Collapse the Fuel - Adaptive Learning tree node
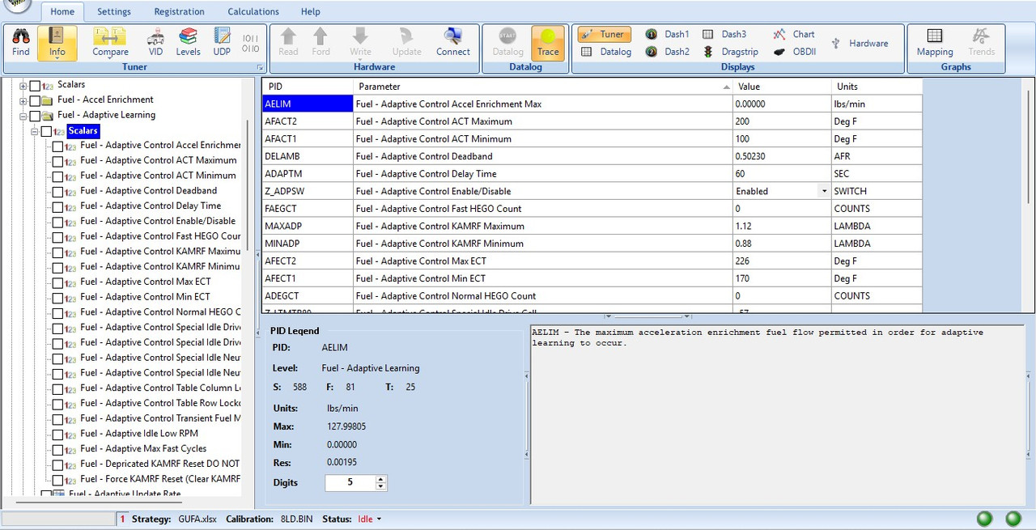The height and width of the screenshot is (530, 1036). 23,116
